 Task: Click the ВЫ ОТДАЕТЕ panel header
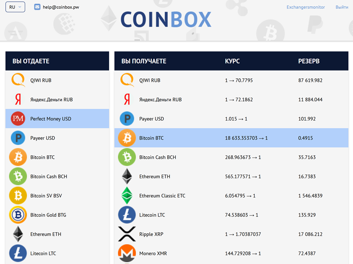click(57, 61)
